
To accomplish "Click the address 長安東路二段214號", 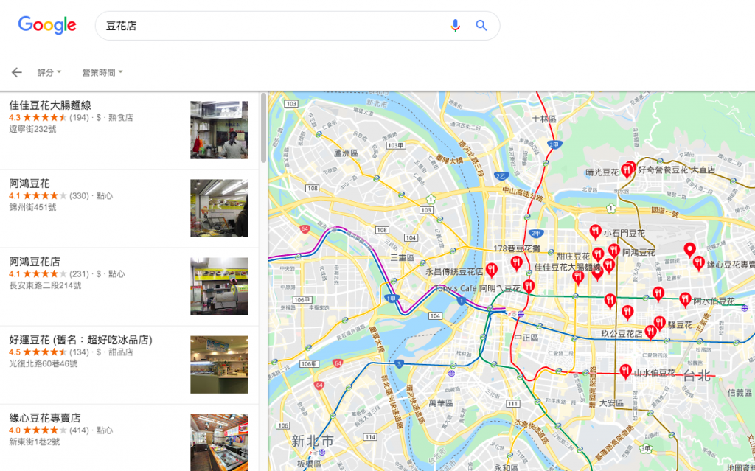I will (x=45, y=285).
